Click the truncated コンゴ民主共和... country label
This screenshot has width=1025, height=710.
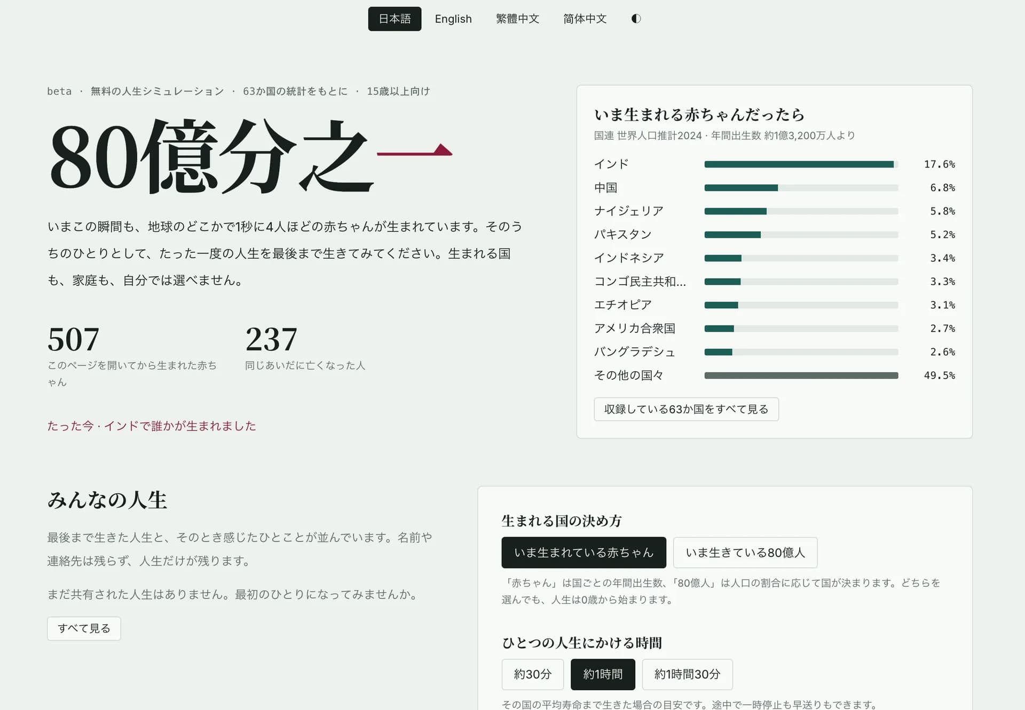click(x=640, y=282)
